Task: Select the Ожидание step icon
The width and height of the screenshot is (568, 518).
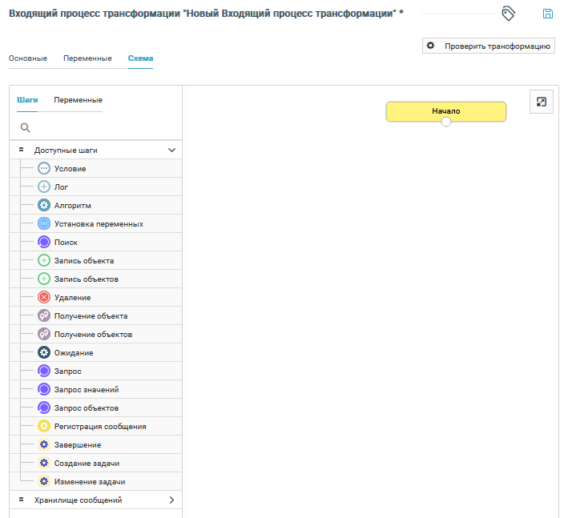Action: (x=44, y=353)
